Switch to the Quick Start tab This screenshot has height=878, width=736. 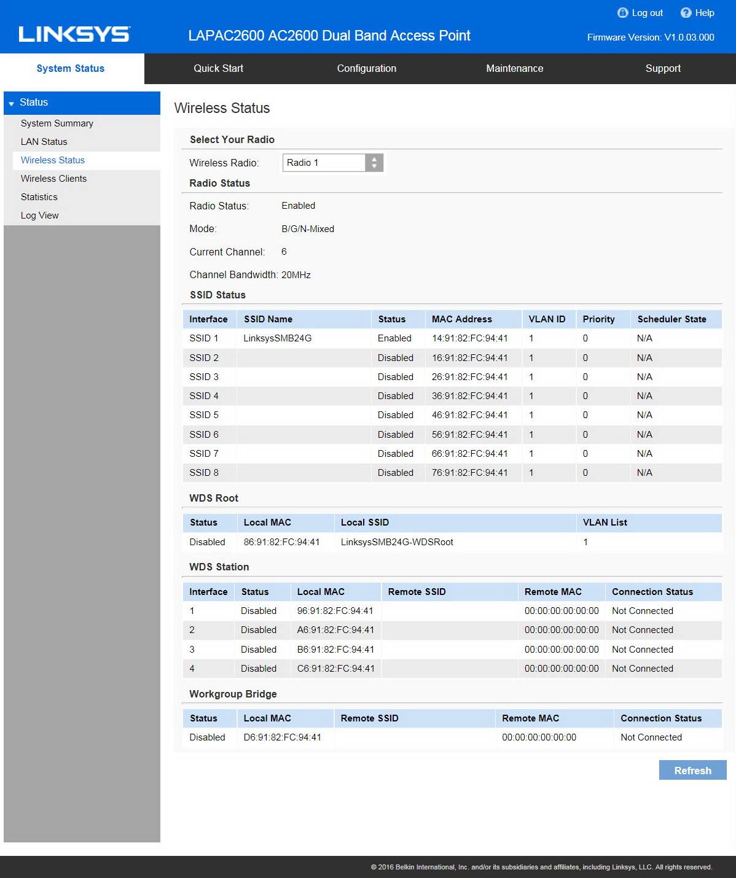point(219,68)
